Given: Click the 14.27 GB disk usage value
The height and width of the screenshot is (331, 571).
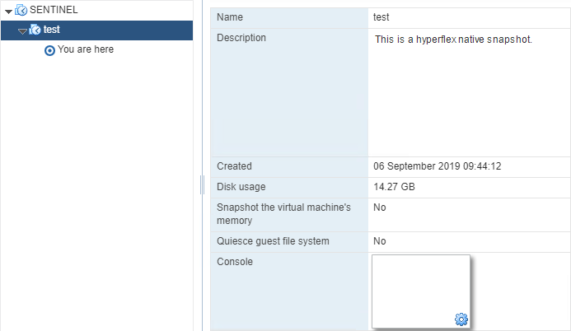Looking at the screenshot, I should (x=395, y=187).
